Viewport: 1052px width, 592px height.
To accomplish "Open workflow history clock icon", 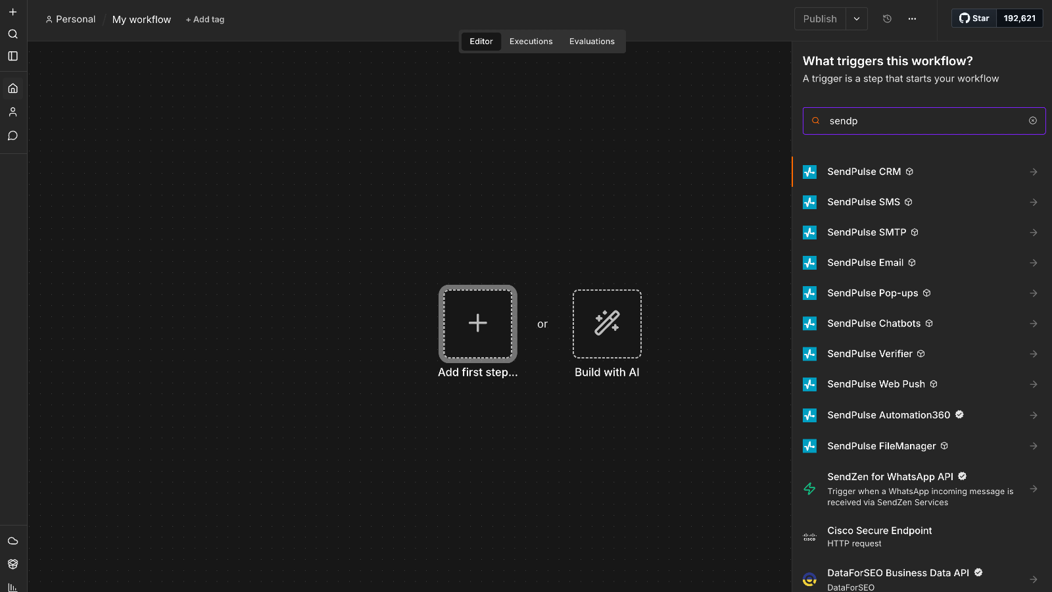I will [x=887, y=19].
